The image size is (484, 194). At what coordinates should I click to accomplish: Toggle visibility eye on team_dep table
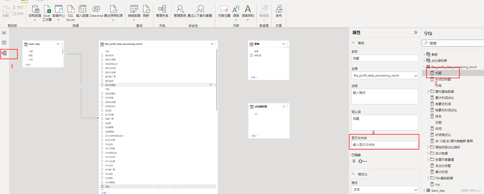[58, 44]
